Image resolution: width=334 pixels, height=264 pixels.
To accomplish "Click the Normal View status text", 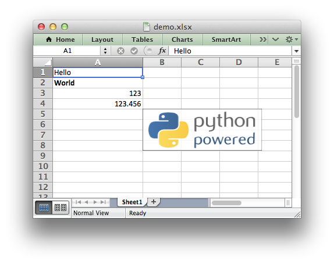I will (91, 213).
